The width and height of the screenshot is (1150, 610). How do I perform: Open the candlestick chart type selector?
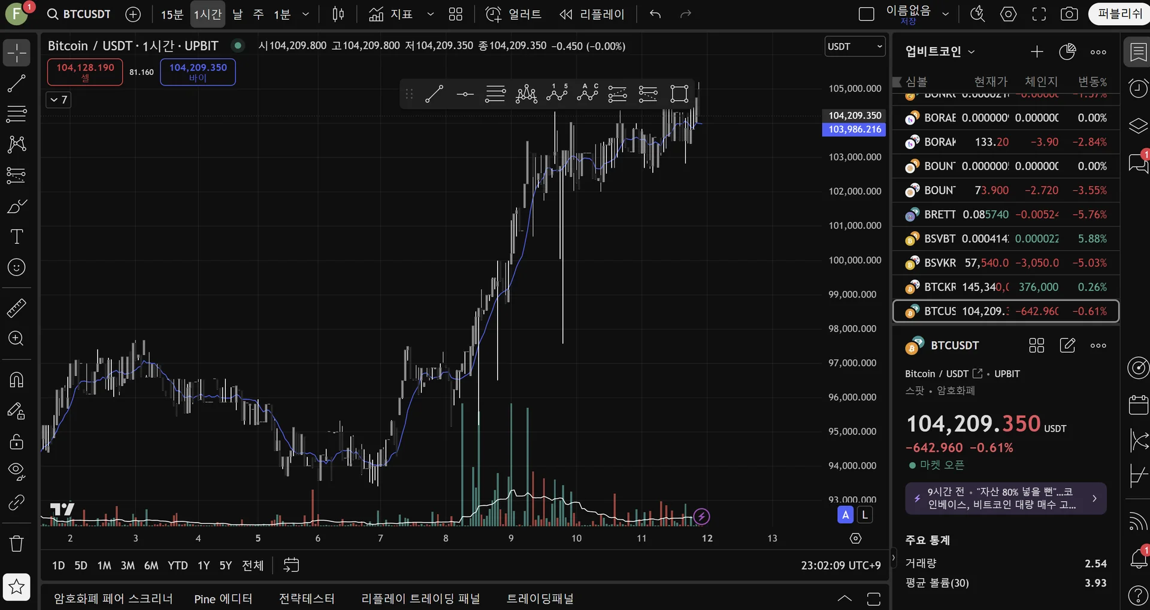point(338,14)
